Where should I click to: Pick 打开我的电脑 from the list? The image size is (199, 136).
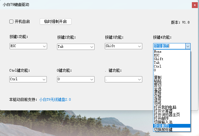coord(172,107)
